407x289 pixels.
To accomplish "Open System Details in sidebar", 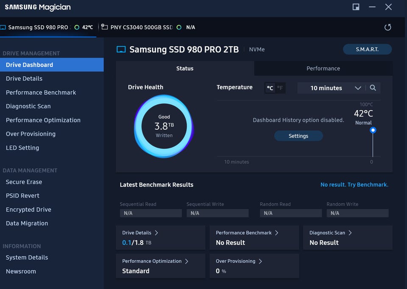I will pyautogui.click(x=52, y=257).
